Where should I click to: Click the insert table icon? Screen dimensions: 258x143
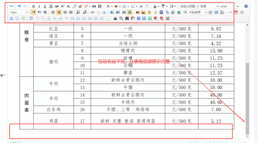31,18
